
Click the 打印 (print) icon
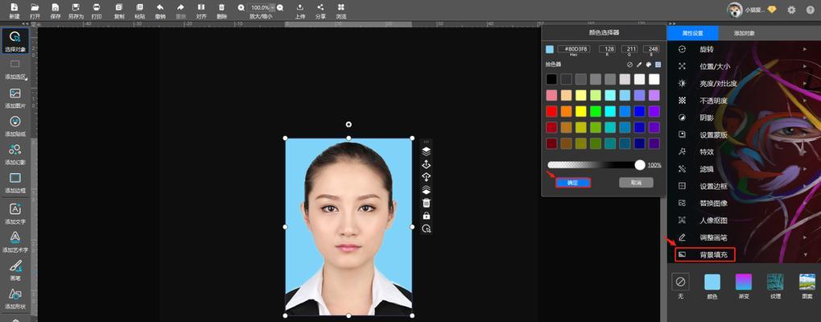pos(97,8)
